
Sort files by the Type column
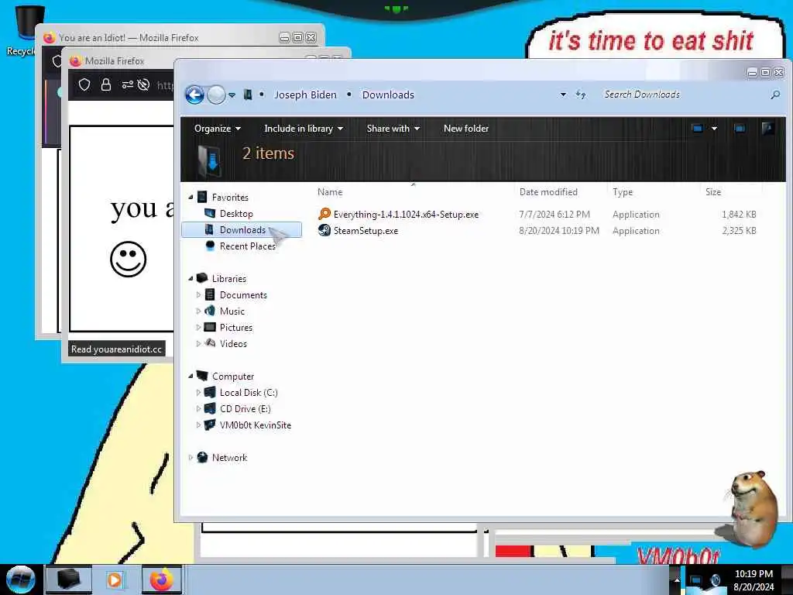pos(623,192)
